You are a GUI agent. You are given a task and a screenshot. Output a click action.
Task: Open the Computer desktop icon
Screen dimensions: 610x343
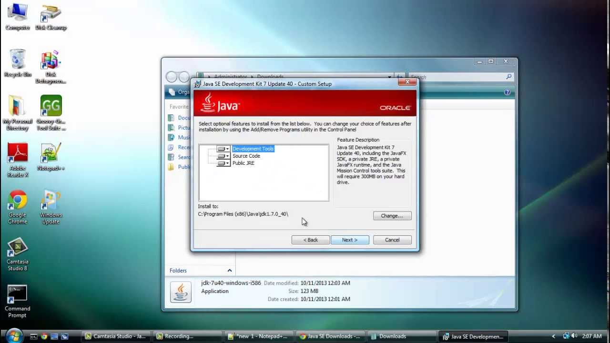pos(18,17)
